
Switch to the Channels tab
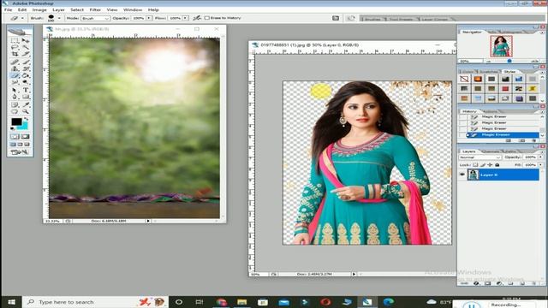[490, 151]
